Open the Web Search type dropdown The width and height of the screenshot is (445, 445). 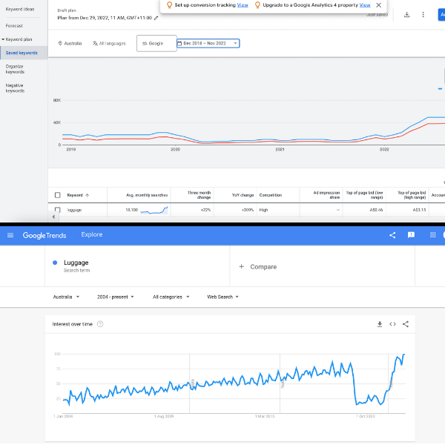(x=222, y=297)
